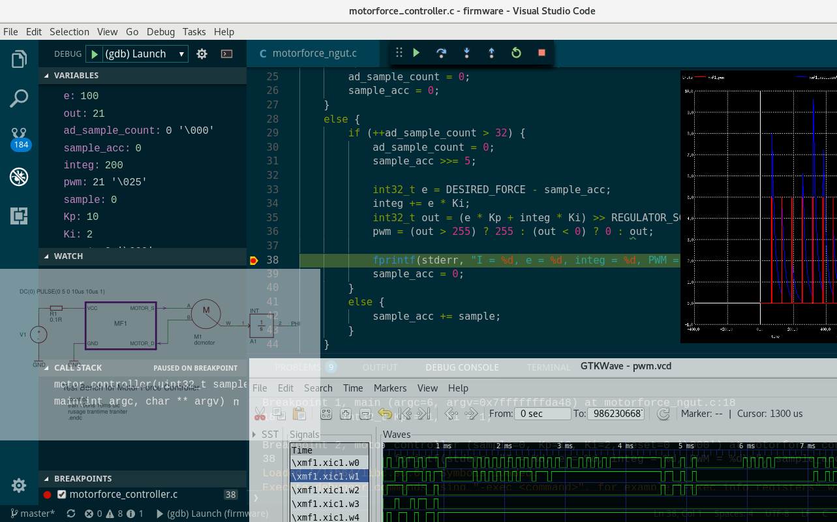Screen dimensions: 837x522
Task: Stop debugging with red square
Action: (x=541, y=53)
